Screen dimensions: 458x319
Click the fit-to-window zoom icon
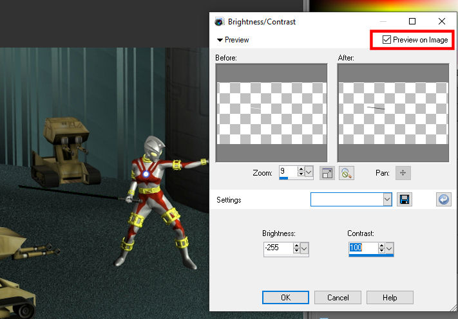tap(327, 173)
